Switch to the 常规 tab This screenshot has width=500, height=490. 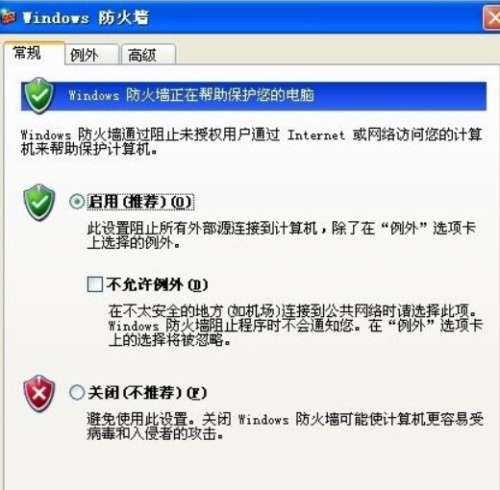click(x=35, y=53)
